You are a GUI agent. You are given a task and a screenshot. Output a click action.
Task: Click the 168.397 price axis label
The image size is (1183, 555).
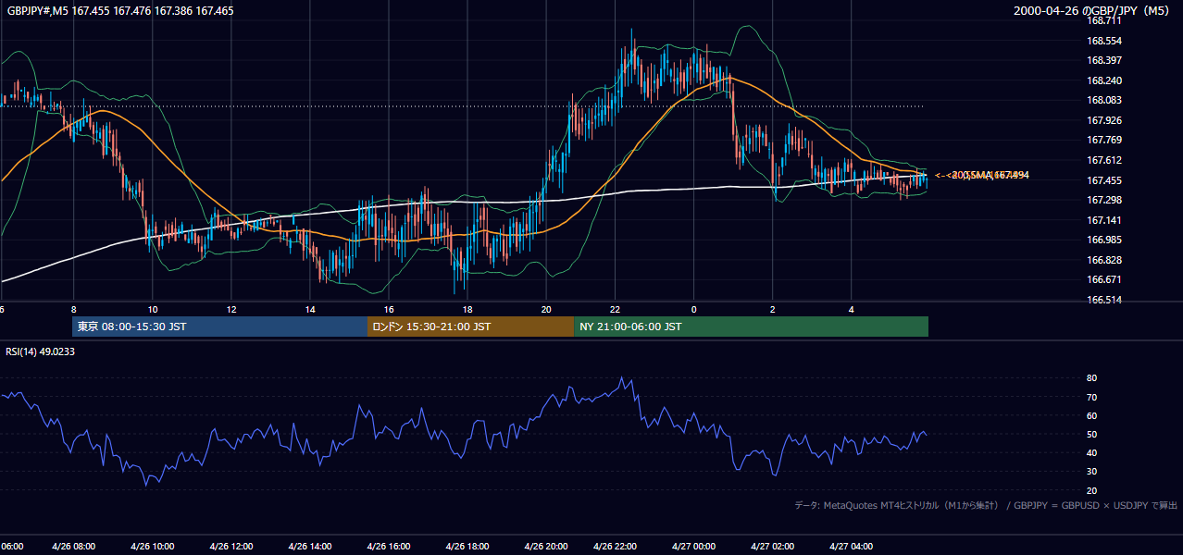point(1103,60)
